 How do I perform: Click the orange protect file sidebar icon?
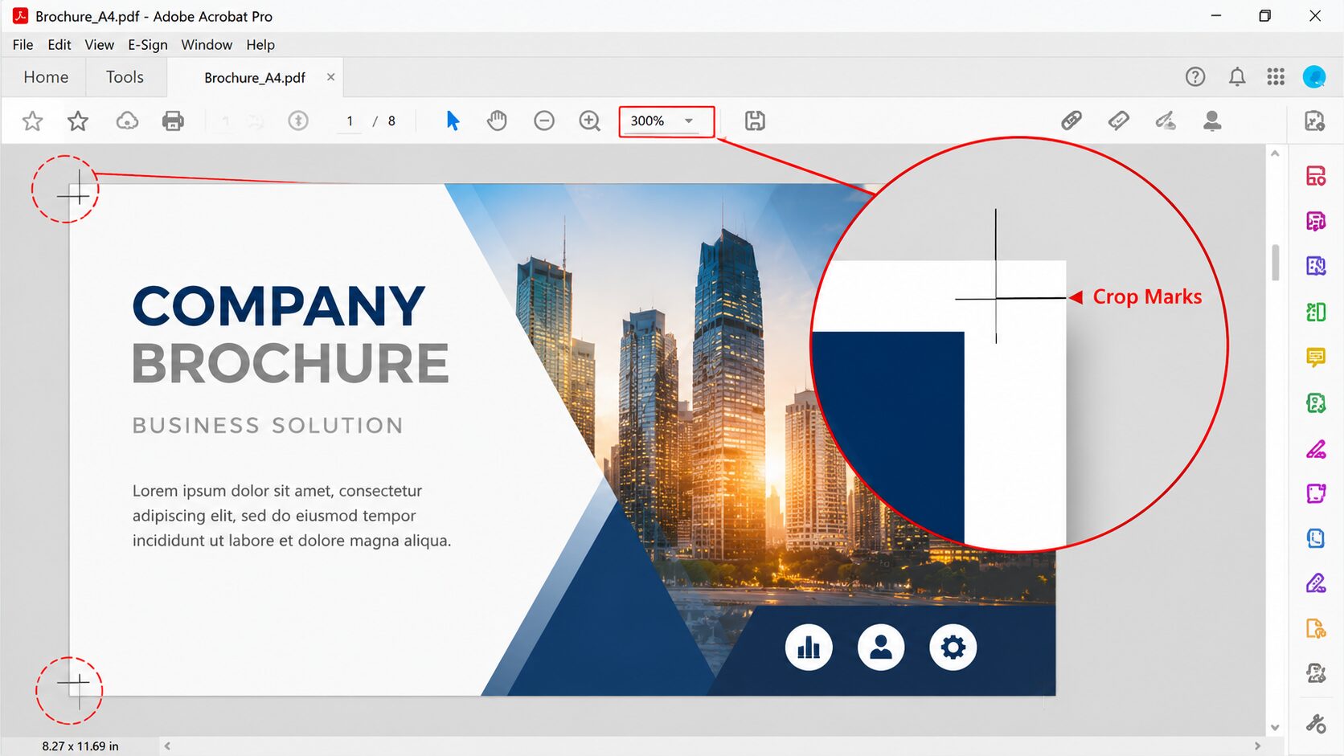point(1316,628)
